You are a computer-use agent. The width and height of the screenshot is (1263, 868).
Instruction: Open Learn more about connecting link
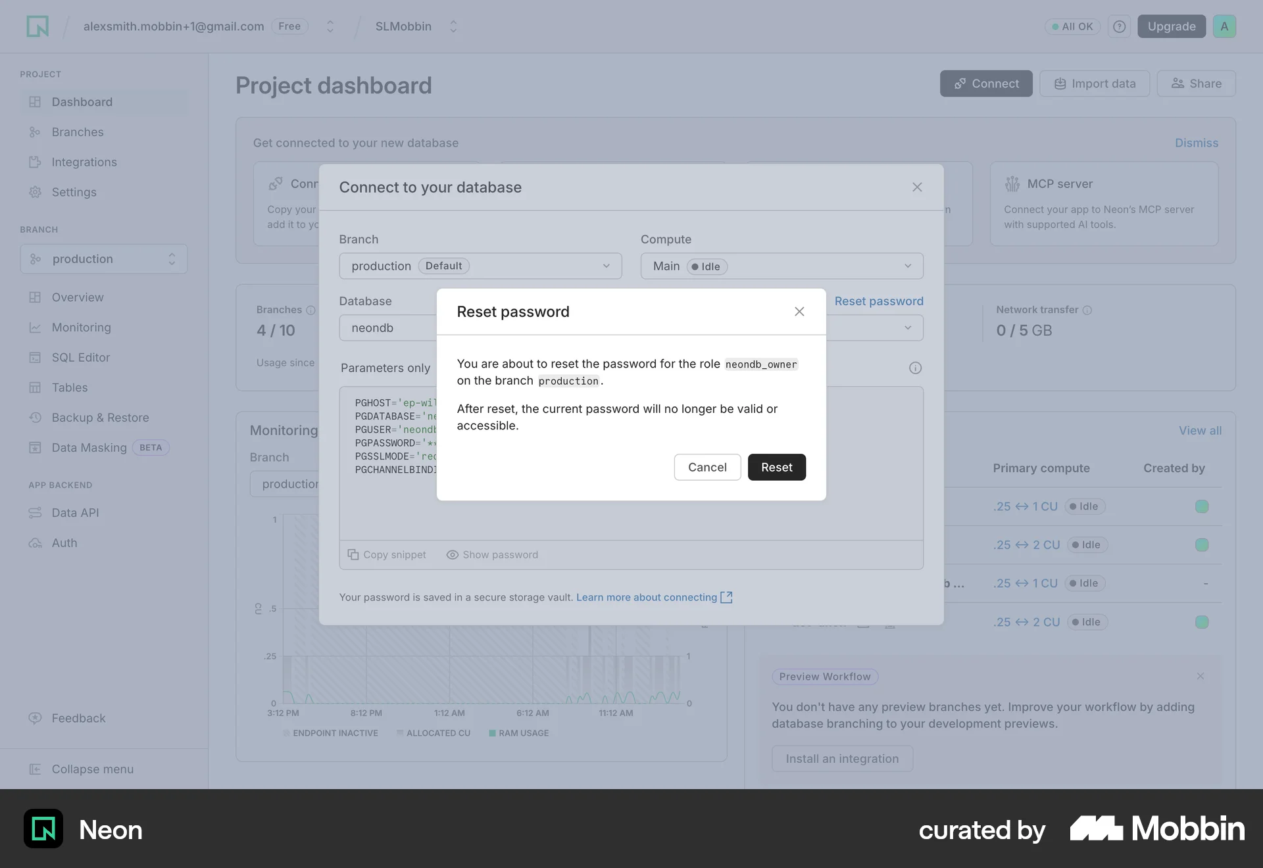pos(654,597)
